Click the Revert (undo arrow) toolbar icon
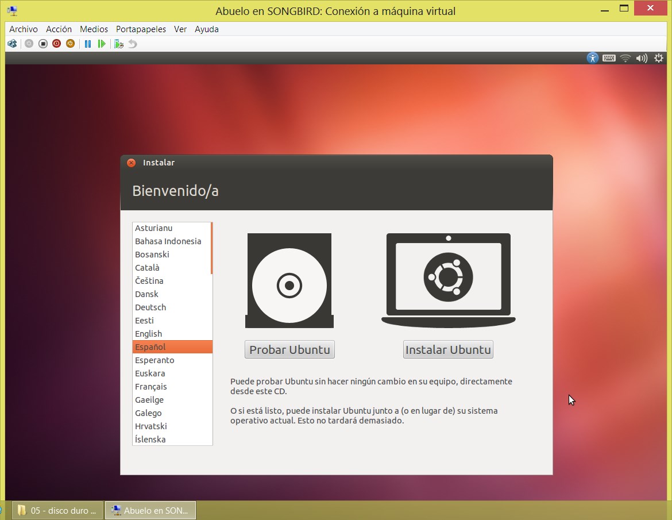The height and width of the screenshot is (520, 672). click(x=133, y=44)
